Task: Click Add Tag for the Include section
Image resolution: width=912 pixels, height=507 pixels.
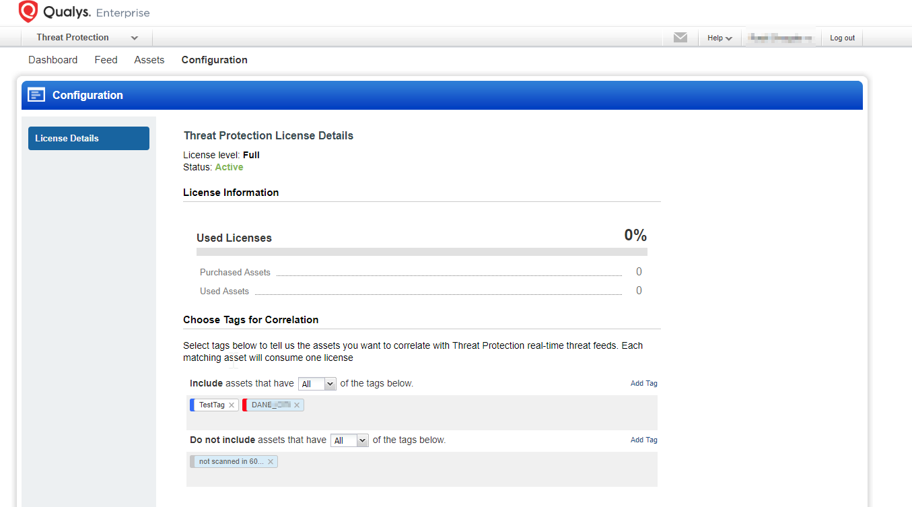Action: click(644, 384)
